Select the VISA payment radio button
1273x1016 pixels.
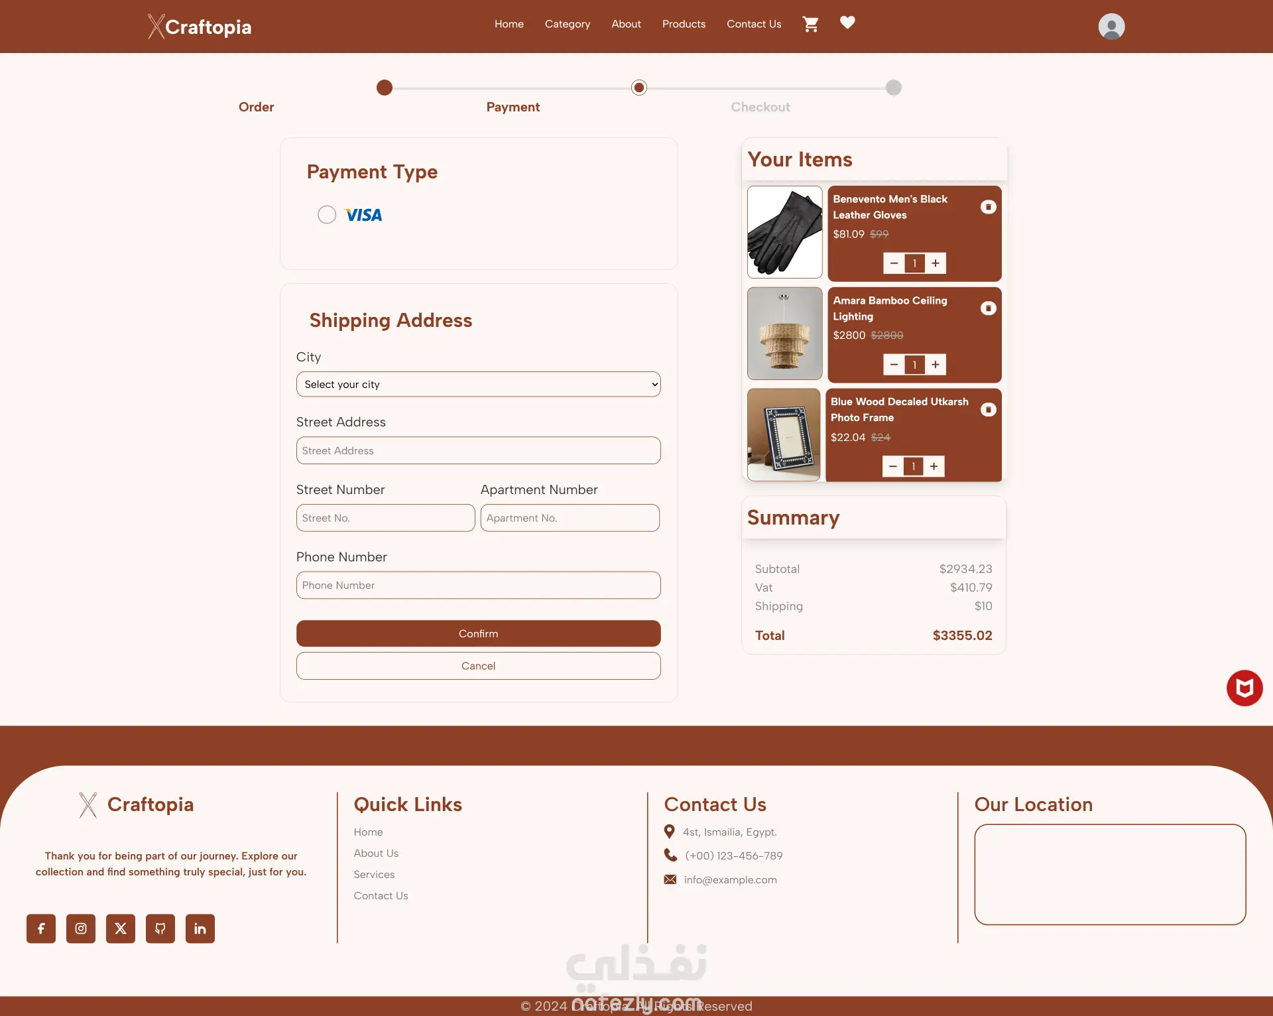(327, 215)
